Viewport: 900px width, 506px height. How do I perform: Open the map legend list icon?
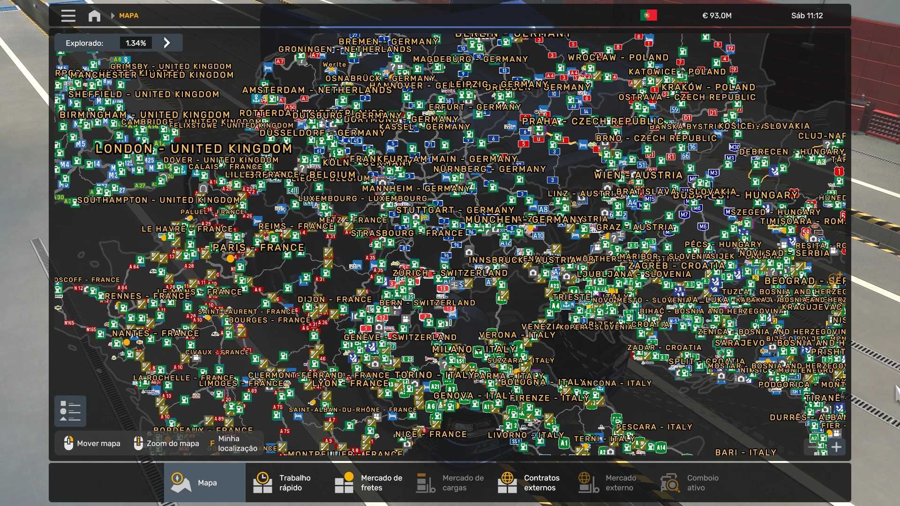tap(70, 411)
